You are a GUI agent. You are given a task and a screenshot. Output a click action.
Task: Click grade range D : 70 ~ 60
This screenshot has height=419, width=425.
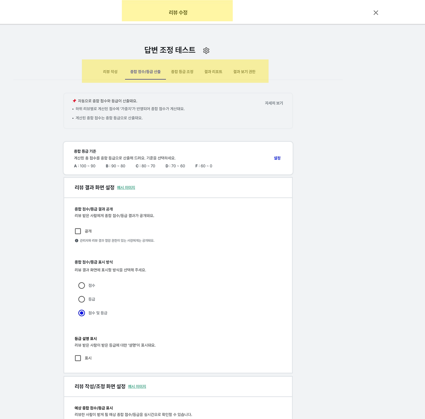175,166
